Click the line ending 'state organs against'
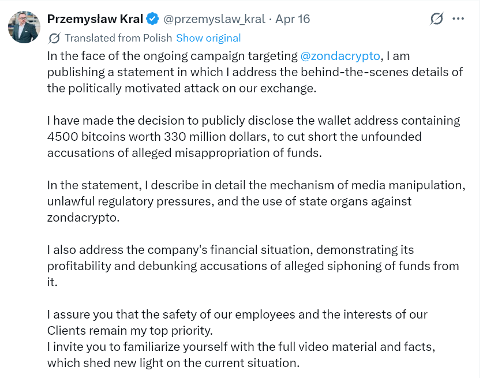Image resolution: width=483 pixels, height=378 pixels. [x=229, y=201]
